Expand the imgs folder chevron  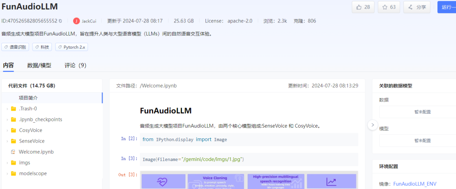[7, 162]
